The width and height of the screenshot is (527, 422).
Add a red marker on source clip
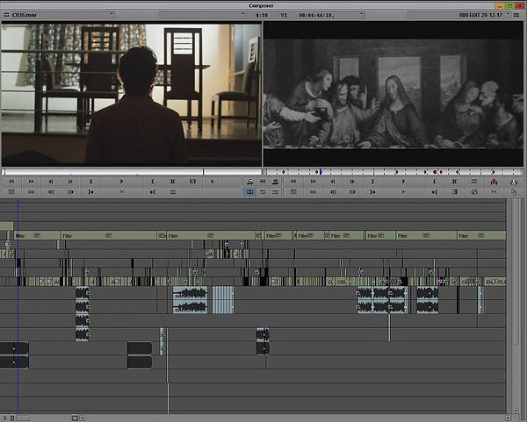[212, 182]
